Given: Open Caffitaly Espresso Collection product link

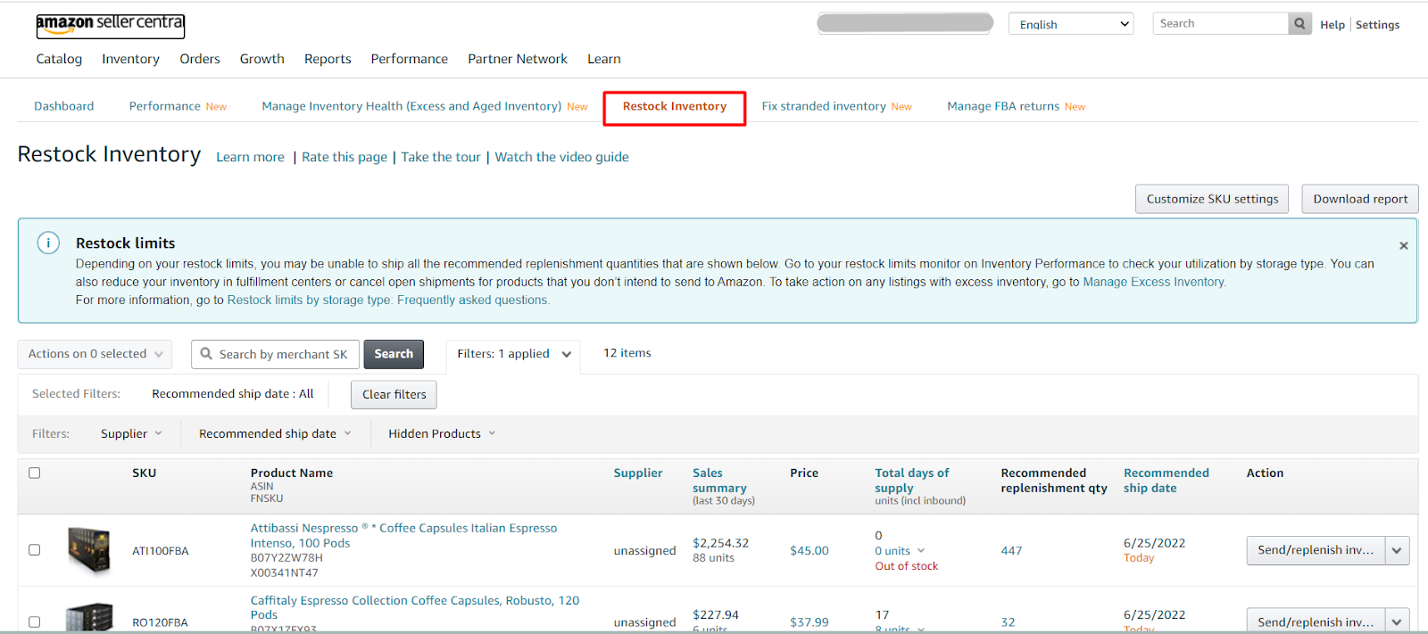Looking at the screenshot, I should (415, 607).
